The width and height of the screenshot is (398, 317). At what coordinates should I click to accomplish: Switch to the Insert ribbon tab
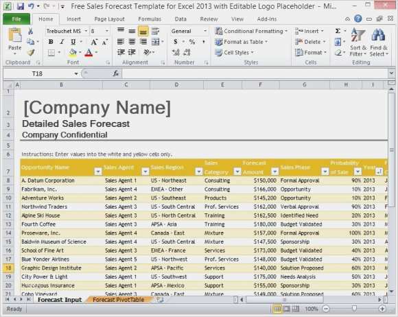pos(73,19)
